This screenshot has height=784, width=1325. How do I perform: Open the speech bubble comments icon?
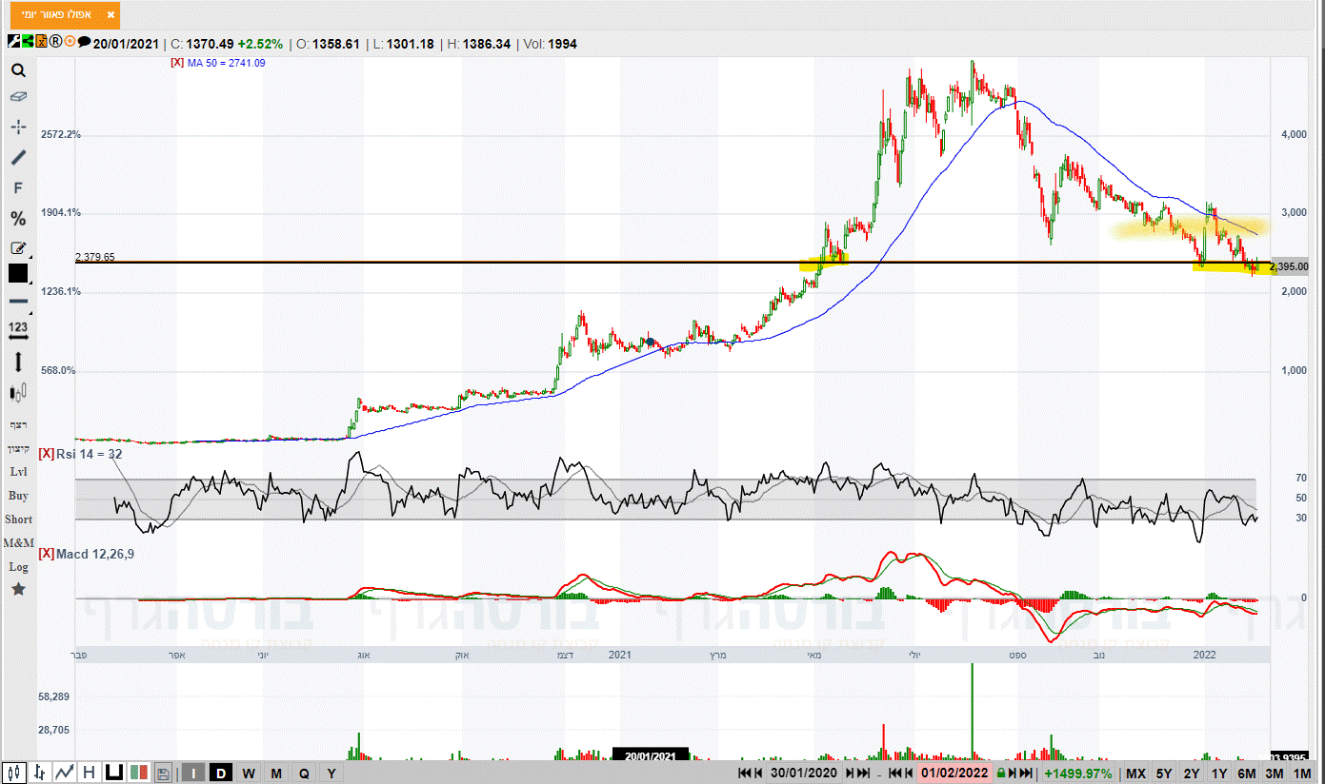[x=84, y=42]
